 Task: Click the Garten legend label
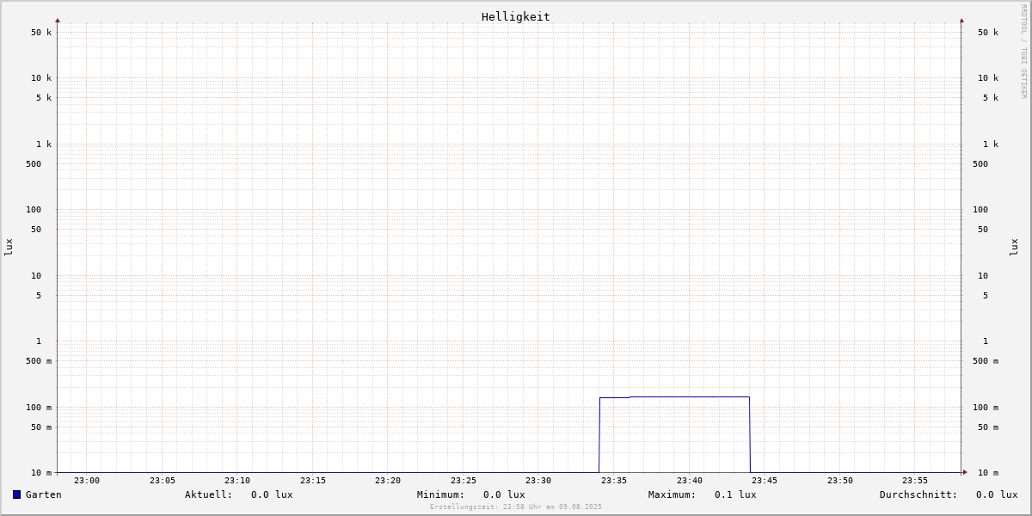click(44, 494)
